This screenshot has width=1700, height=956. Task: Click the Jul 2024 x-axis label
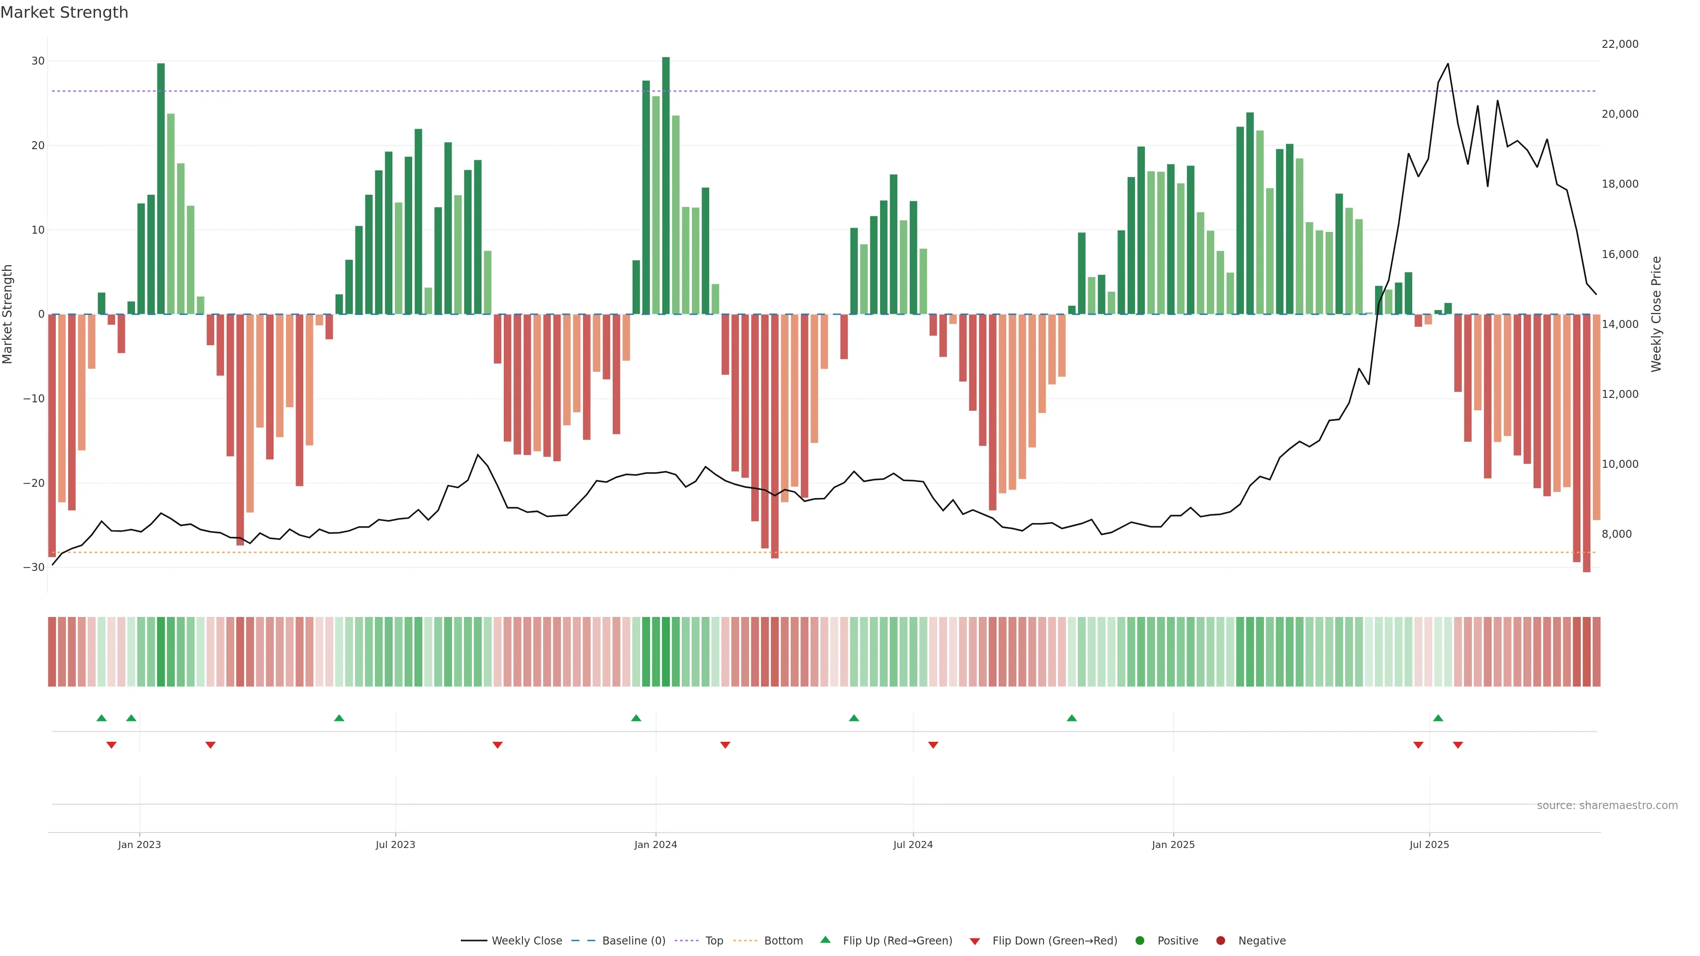click(x=913, y=844)
